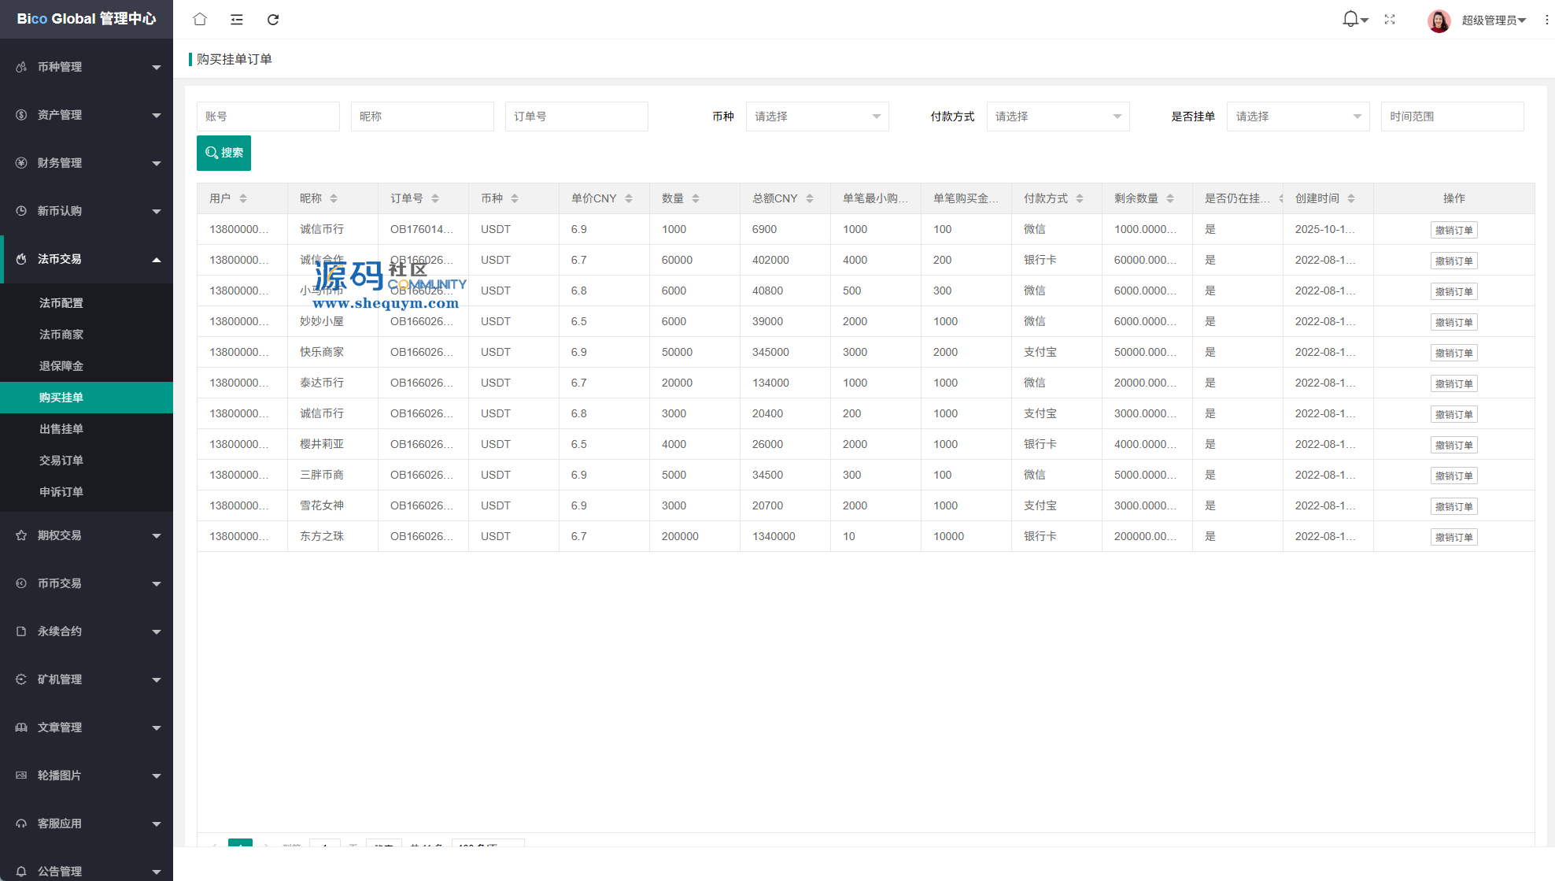Image resolution: width=1555 pixels, height=881 pixels.
Task: Open the 付款方式 select dropdown
Action: pyautogui.click(x=1058, y=117)
